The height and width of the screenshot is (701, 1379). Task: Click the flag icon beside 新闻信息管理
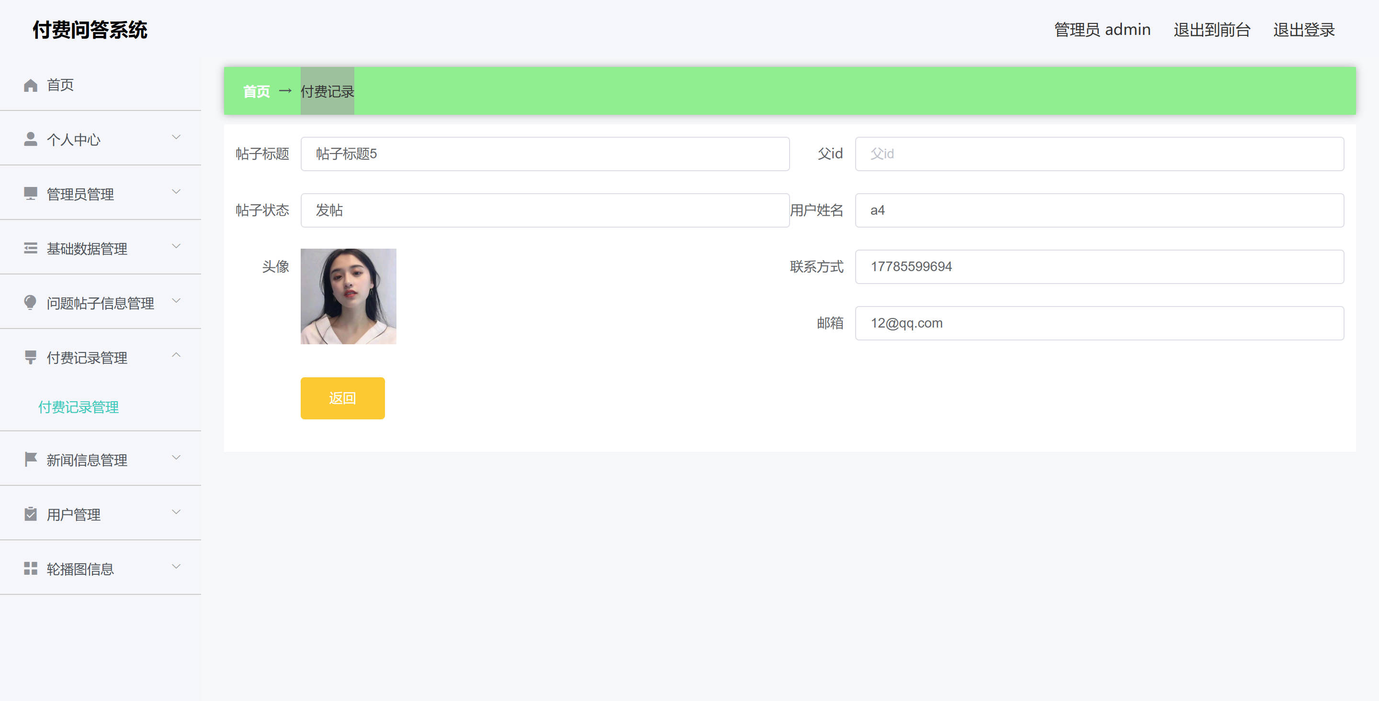(x=31, y=460)
